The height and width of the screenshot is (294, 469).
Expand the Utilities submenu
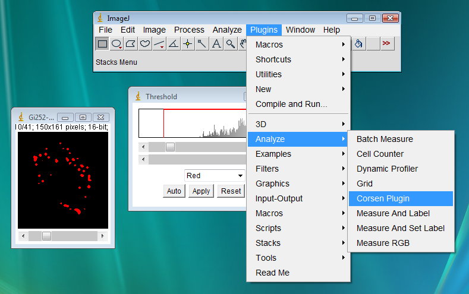click(298, 74)
